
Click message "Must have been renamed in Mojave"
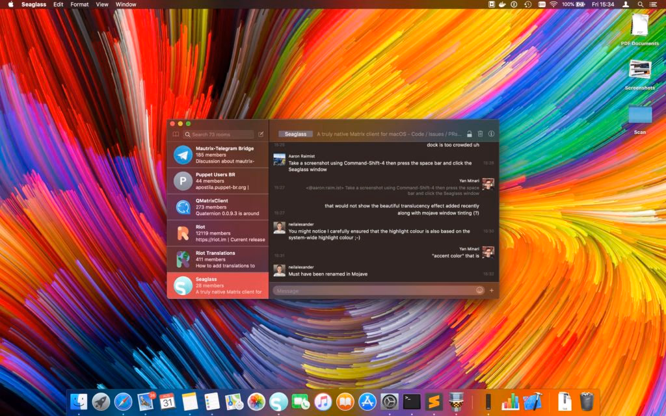(328, 274)
